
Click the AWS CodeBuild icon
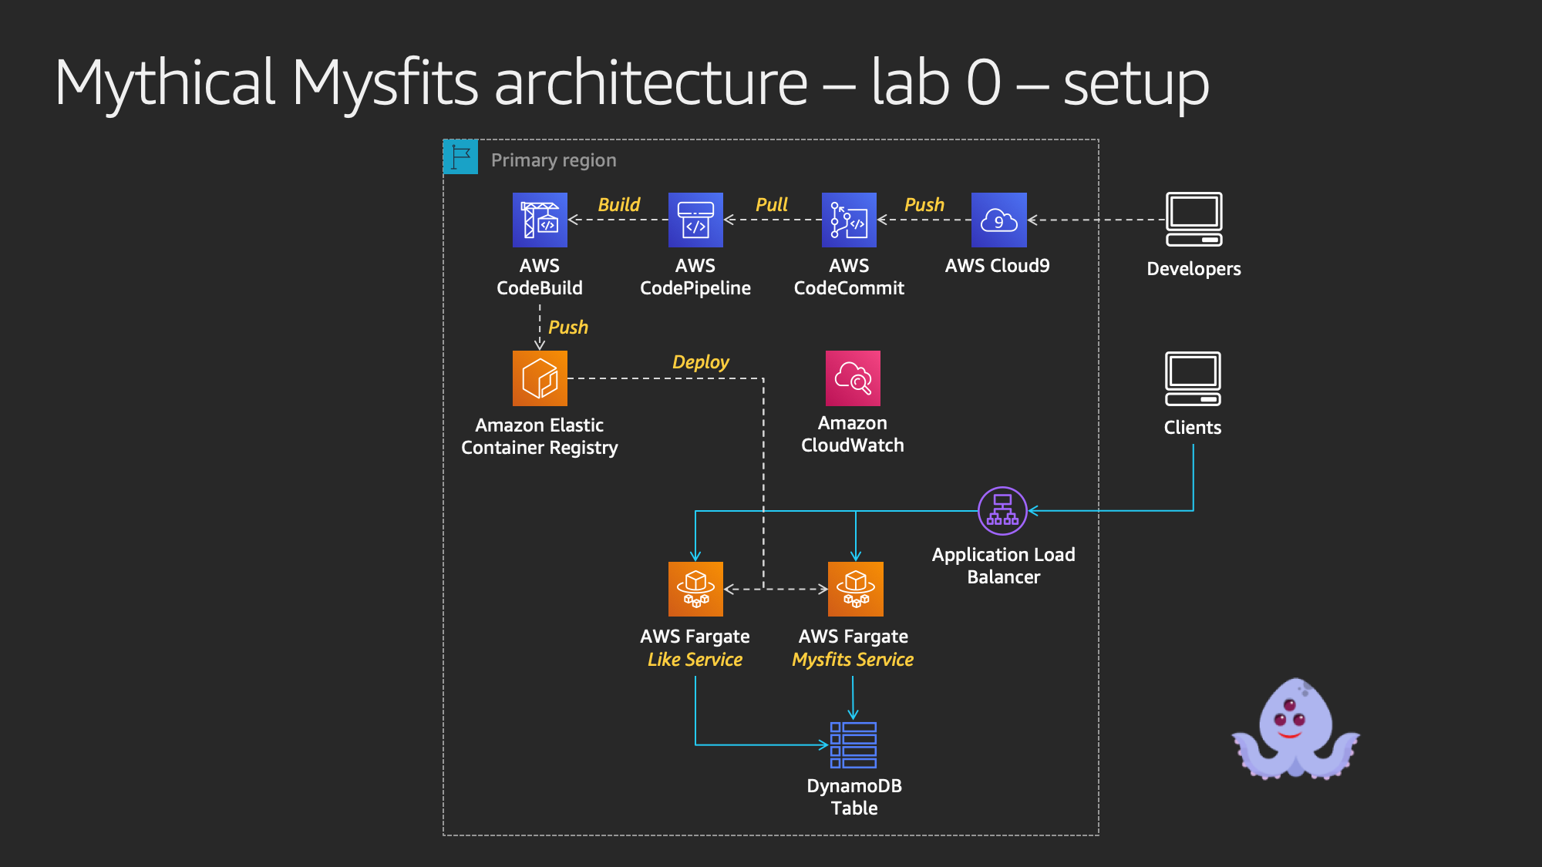coord(540,220)
